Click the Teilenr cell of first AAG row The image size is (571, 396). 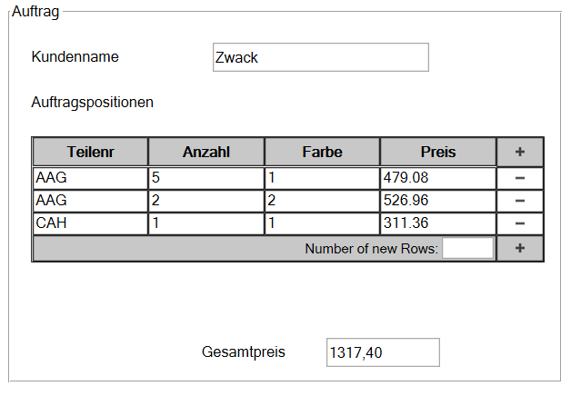[x=90, y=178]
